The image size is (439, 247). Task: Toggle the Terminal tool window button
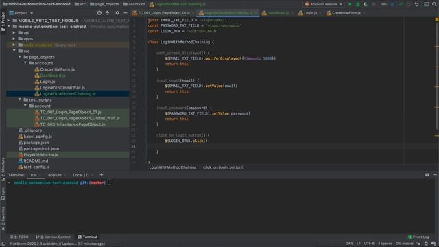click(87, 237)
